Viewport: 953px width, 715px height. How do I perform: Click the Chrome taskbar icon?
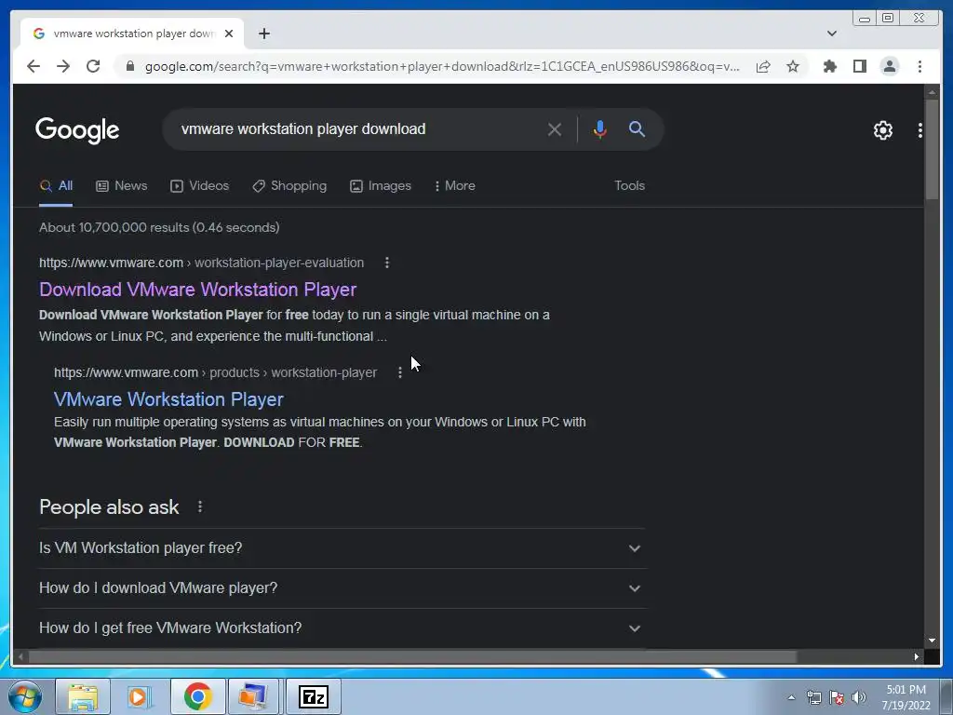click(x=197, y=696)
